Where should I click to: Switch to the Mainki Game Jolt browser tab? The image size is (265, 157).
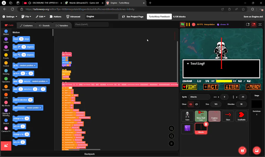click(84, 3)
